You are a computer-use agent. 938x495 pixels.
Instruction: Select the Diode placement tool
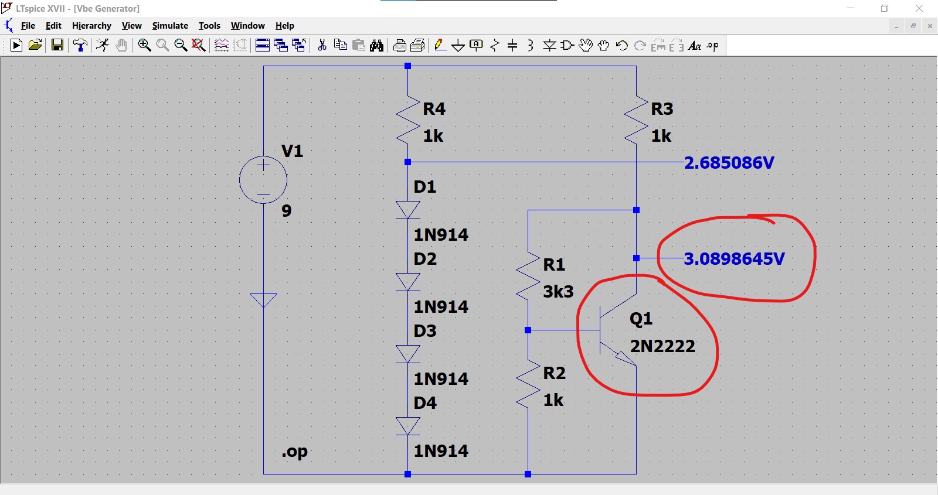coord(549,45)
